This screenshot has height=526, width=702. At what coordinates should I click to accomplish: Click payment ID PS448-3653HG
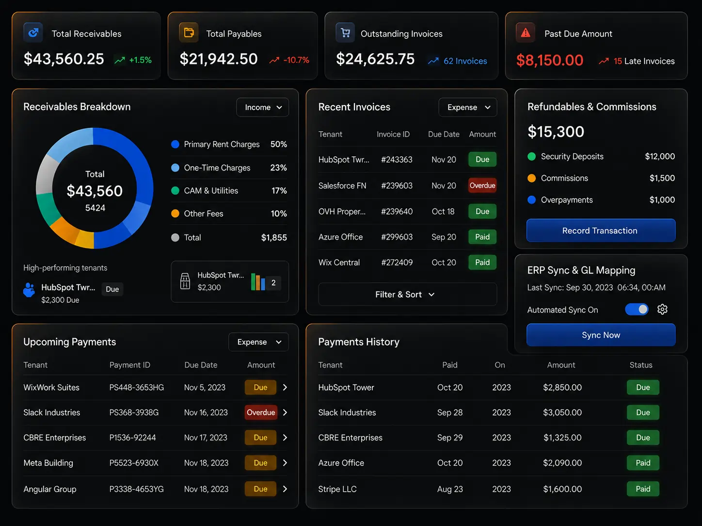[137, 387]
